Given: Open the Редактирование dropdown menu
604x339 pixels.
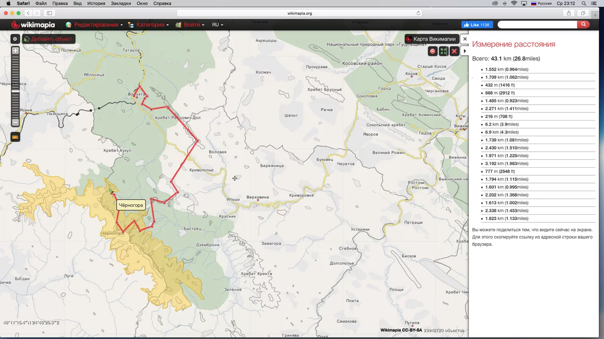Looking at the screenshot, I should (x=94, y=24).
